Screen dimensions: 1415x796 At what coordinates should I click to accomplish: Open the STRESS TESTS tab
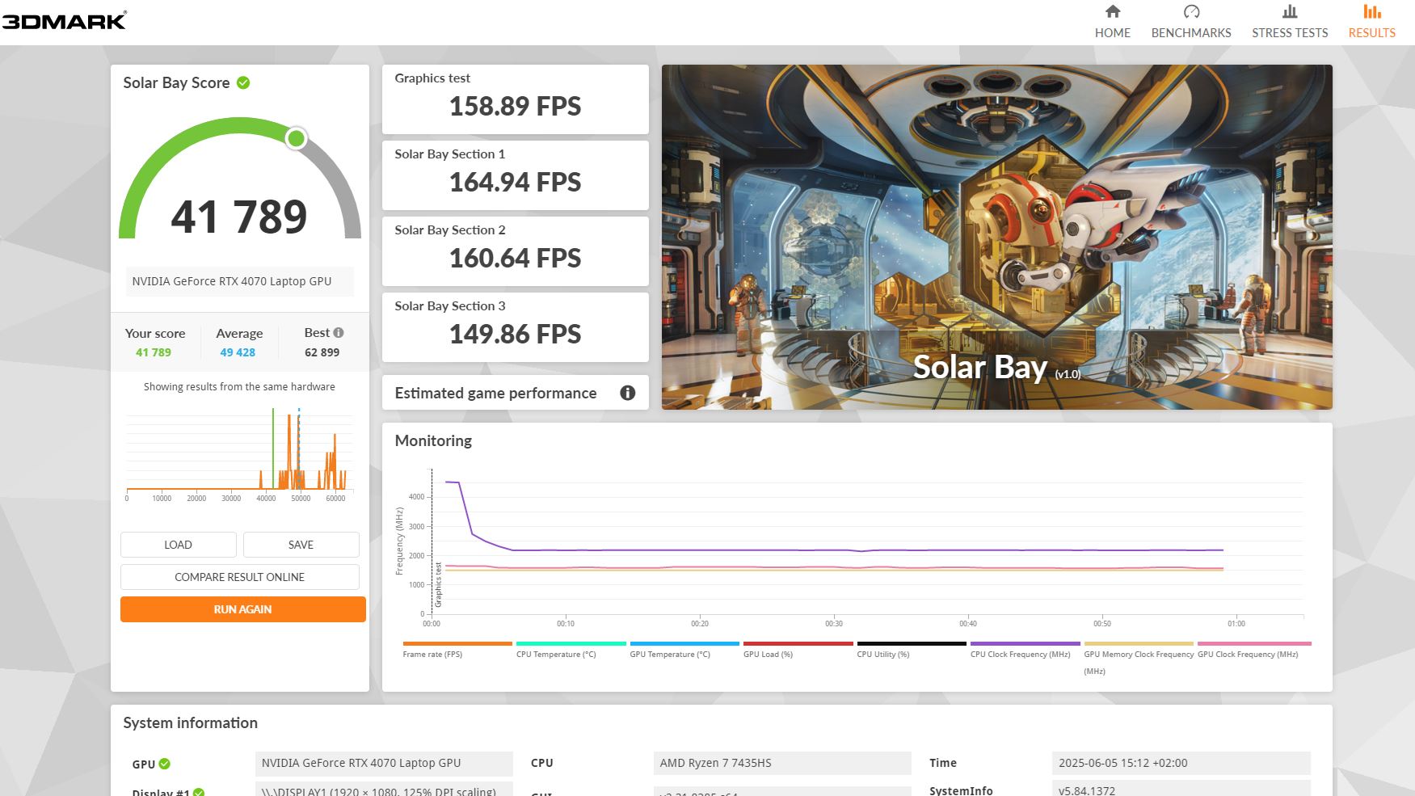click(1290, 22)
